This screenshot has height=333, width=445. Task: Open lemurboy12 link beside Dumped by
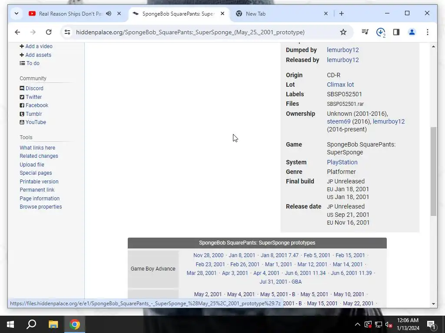(x=343, y=50)
